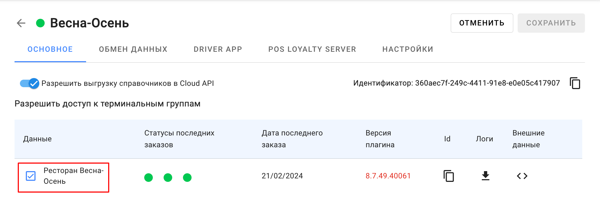
Task: Click the red plugin version 8.7.49.40061
Action: click(388, 176)
